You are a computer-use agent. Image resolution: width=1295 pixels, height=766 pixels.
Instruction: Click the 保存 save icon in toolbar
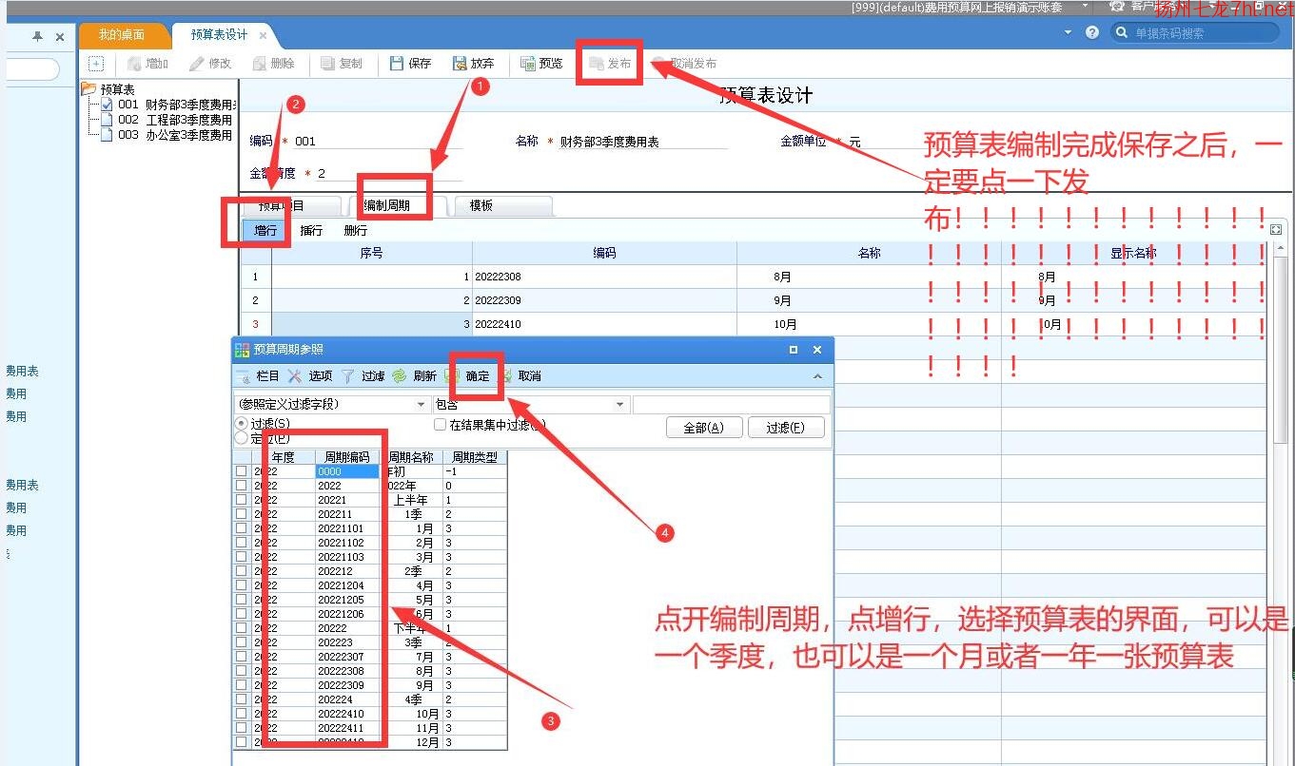point(398,64)
